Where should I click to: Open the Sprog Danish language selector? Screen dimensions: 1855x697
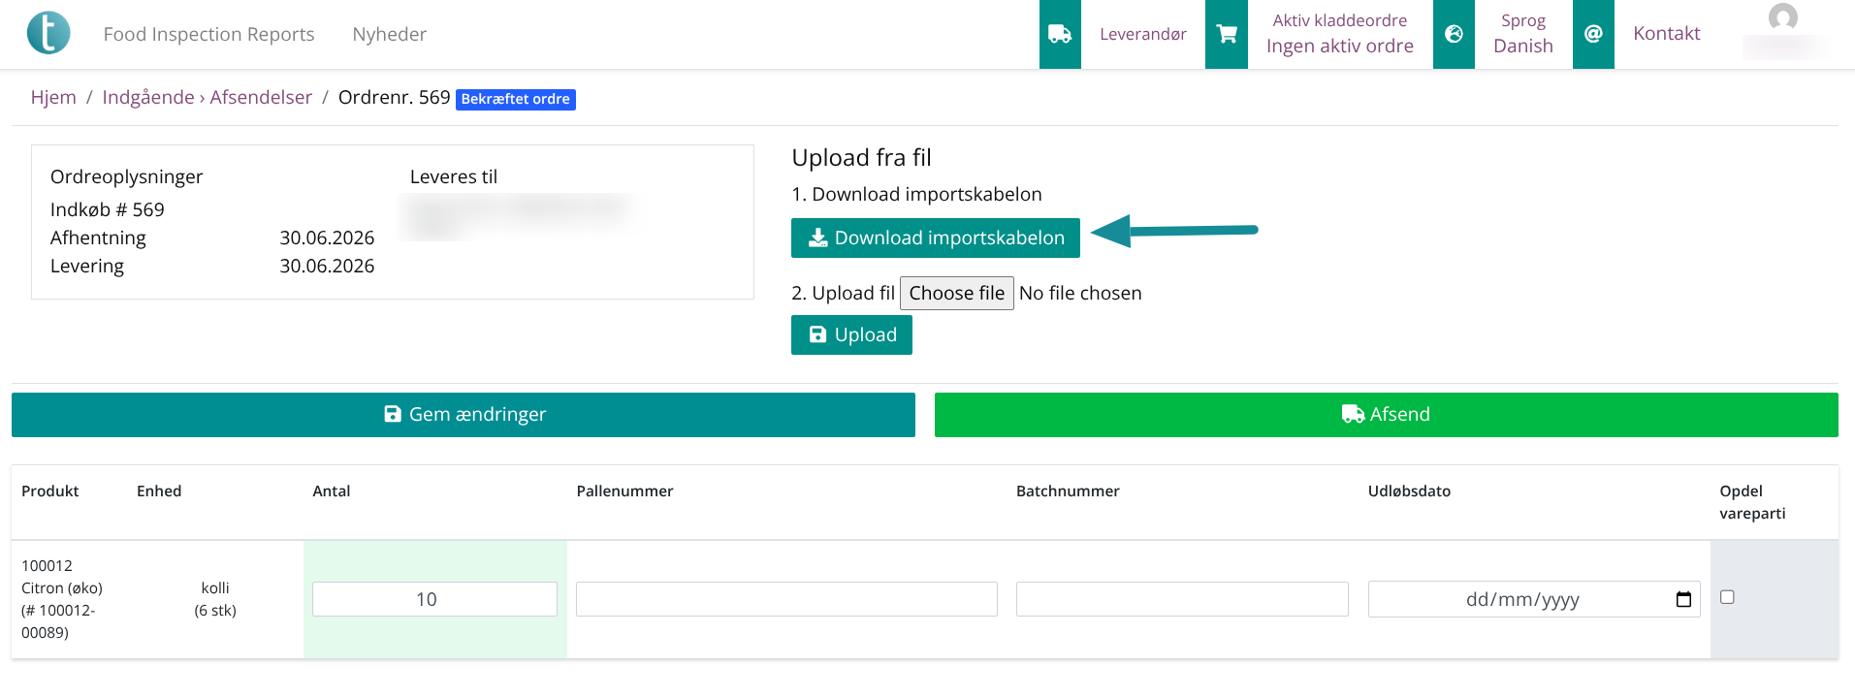[1522, 34]
